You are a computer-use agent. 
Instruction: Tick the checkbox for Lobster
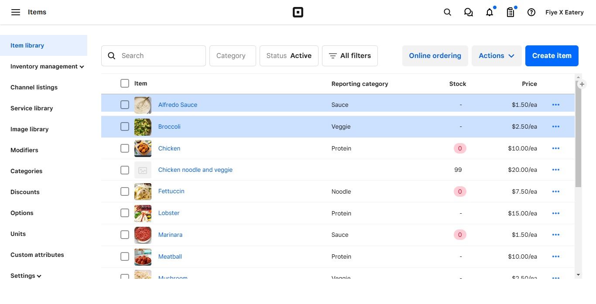coord(125,213)
